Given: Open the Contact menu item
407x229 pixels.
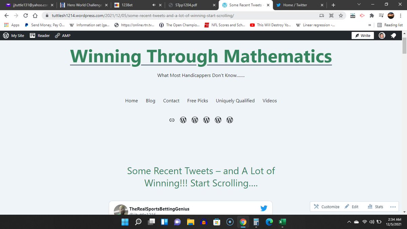Looking at the screenshot, I should point(171,101).
